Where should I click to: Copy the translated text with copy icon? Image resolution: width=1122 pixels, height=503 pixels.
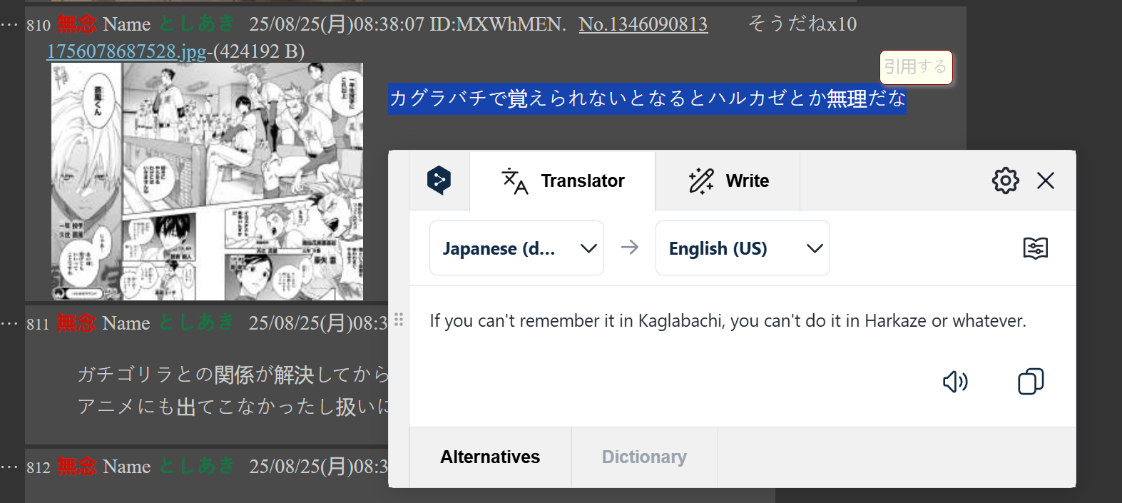pyautogui.click(x=1031, y=382)
